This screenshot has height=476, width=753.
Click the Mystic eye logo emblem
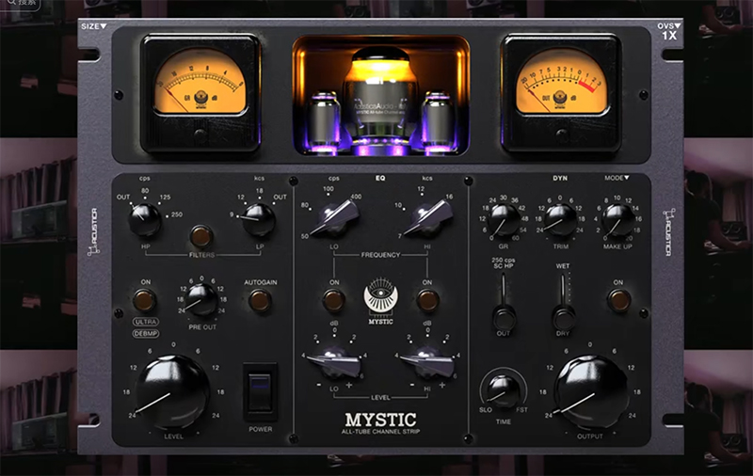tap(380, 295)
